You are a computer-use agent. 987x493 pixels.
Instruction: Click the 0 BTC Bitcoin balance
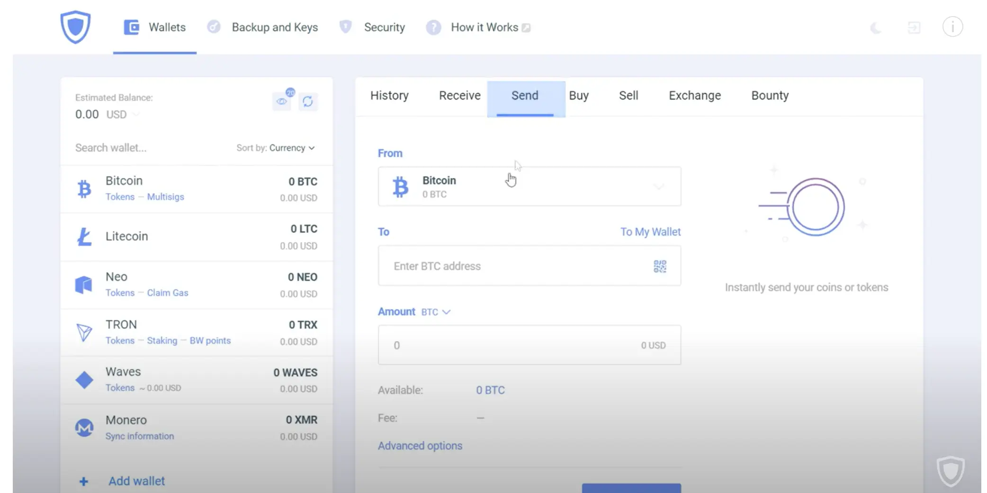(x=303, y=182)
